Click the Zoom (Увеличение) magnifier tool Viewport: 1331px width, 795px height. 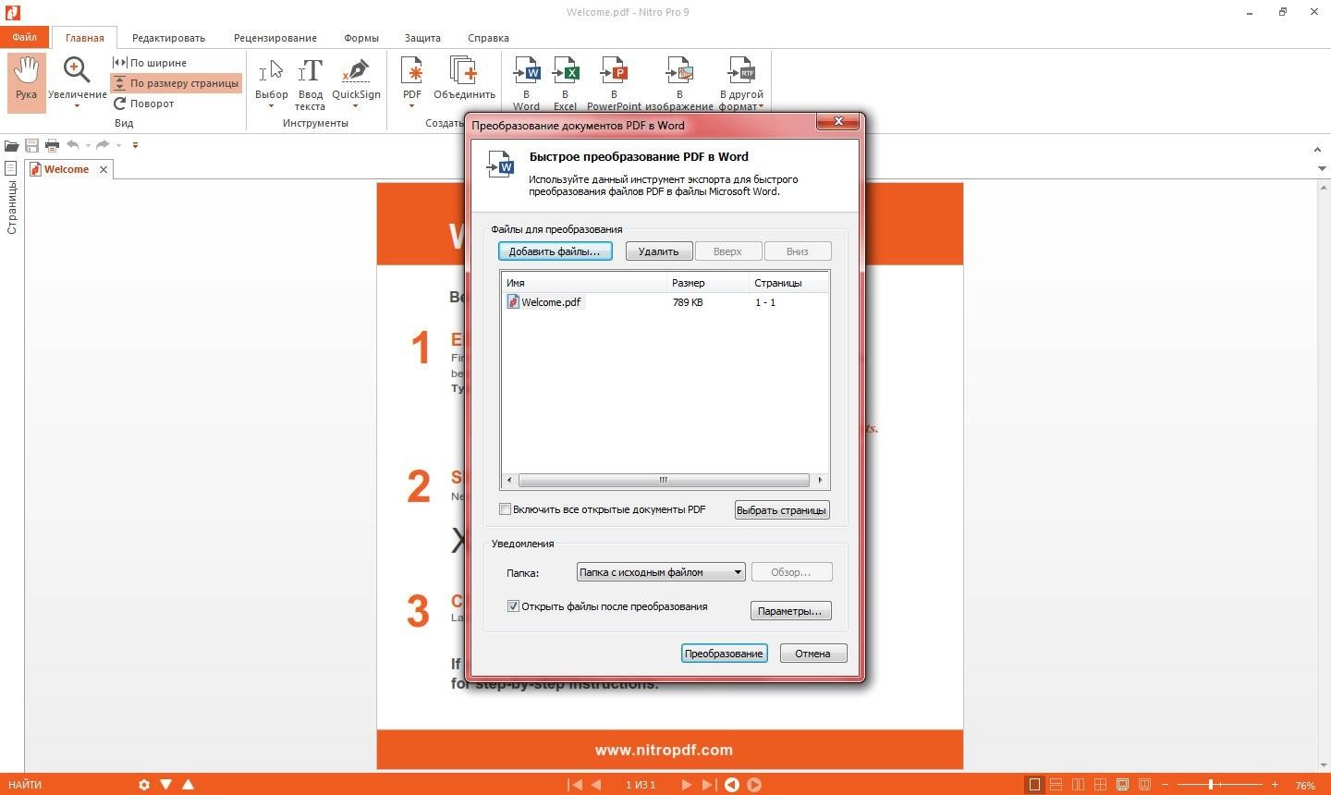(x=77, y=71)
